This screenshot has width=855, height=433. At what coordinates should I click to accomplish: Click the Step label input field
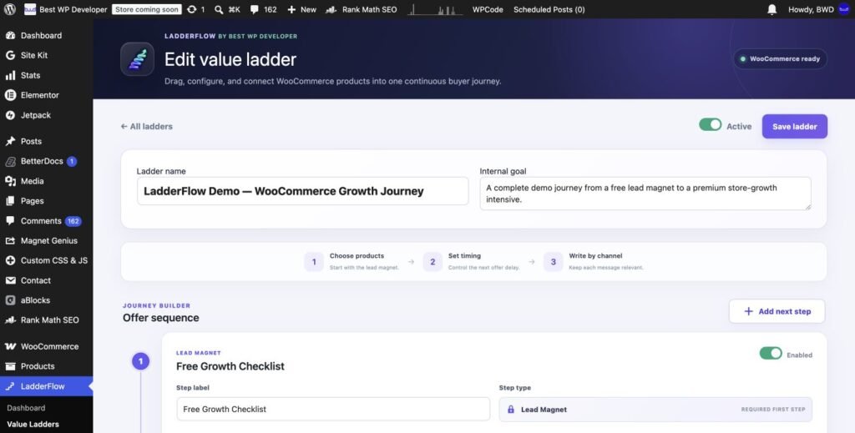(333, 409)
